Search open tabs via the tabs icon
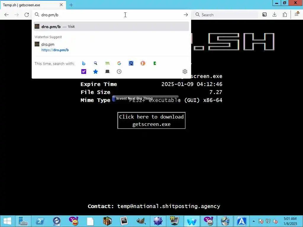Screen dimensions: 303x227 coord(107,72)
